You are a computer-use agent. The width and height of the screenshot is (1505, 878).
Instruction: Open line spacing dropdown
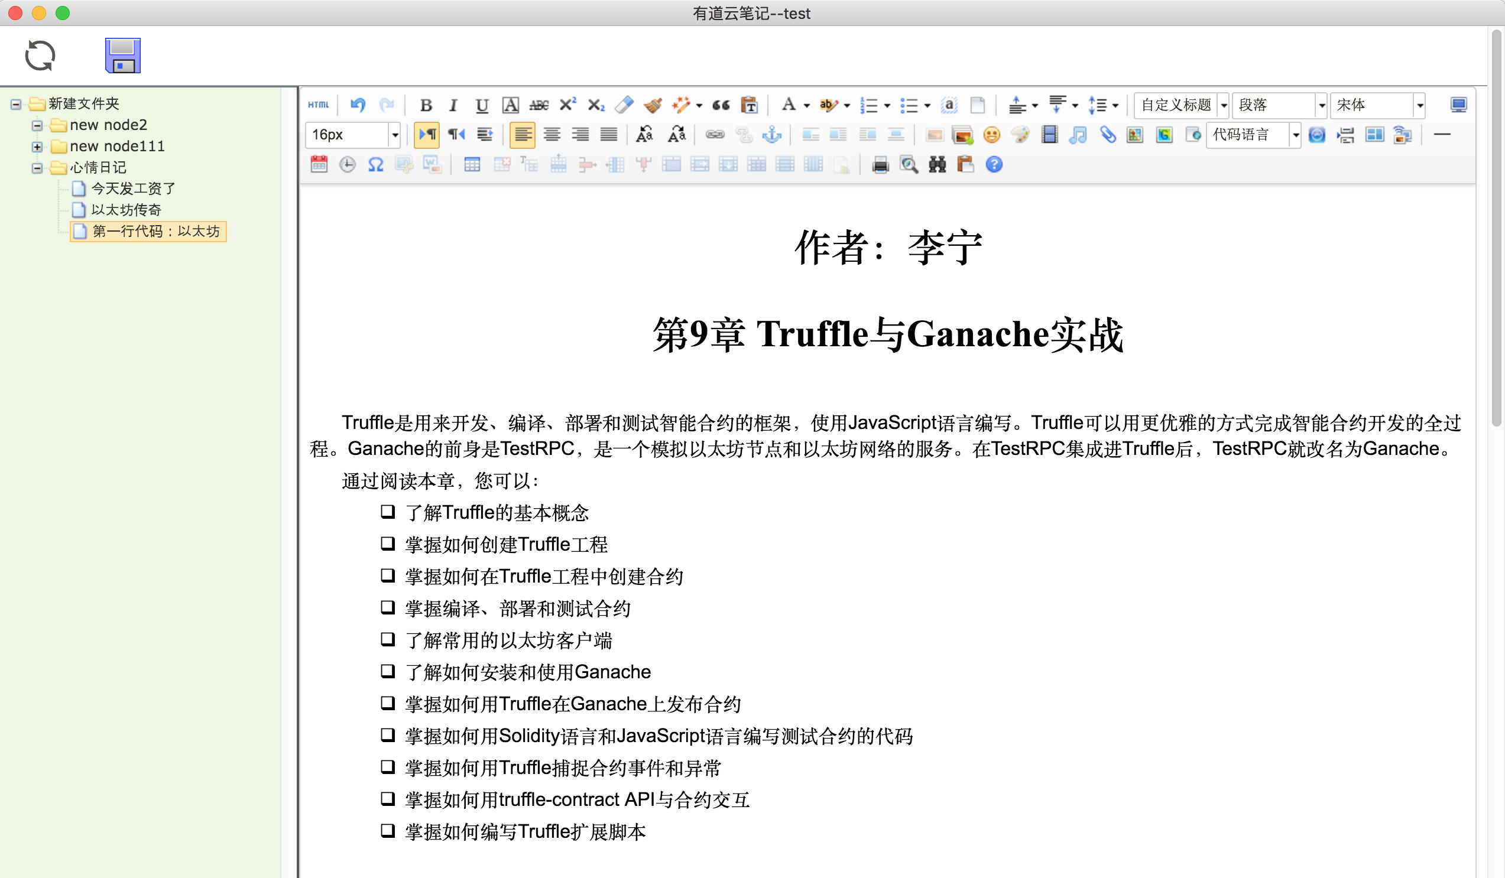point(1115,106)
